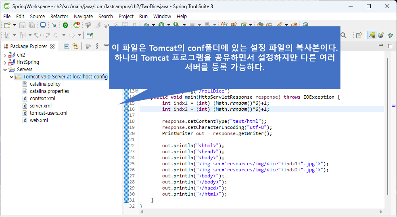
Task: Click the editor vertical scrollbar
Action: 388,126
